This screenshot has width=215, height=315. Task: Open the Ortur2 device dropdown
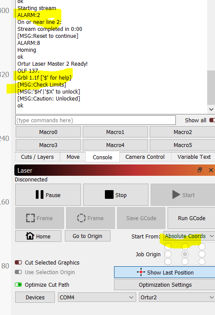pos(177,297)
